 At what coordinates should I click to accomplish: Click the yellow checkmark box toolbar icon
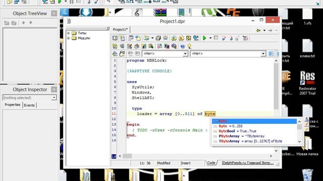coord(188,38)
